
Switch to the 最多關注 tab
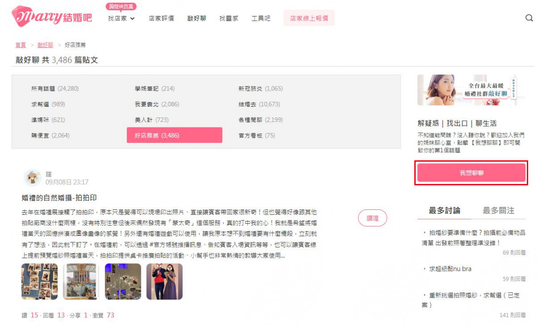(498, 211)
